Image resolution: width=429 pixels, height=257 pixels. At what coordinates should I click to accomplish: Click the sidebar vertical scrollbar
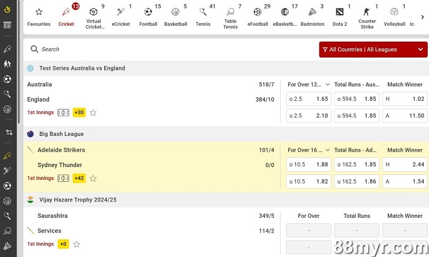[18, 62]
